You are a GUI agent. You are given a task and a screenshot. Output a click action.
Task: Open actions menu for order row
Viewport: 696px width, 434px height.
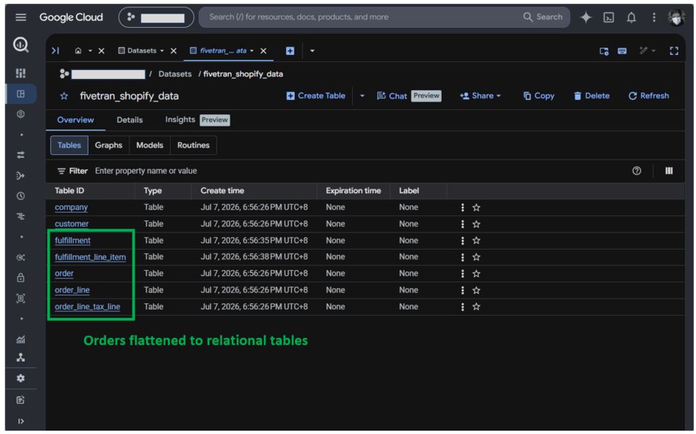coord(462,273)
